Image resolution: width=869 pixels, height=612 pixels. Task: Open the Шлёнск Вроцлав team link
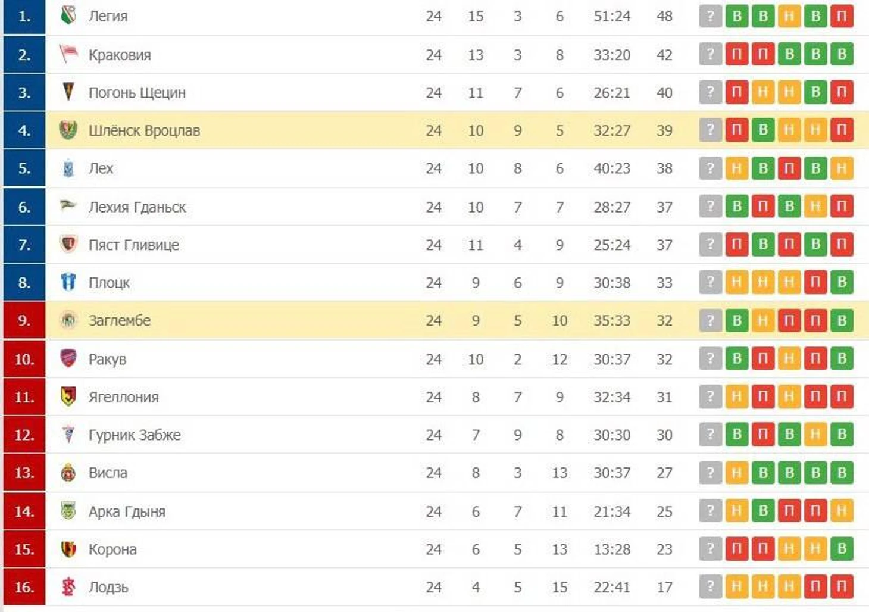click(144, 130)
